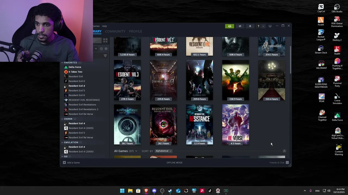The image size is (348, 195).
Task: Open the green Steam friends button
Action: click(229, 26)
